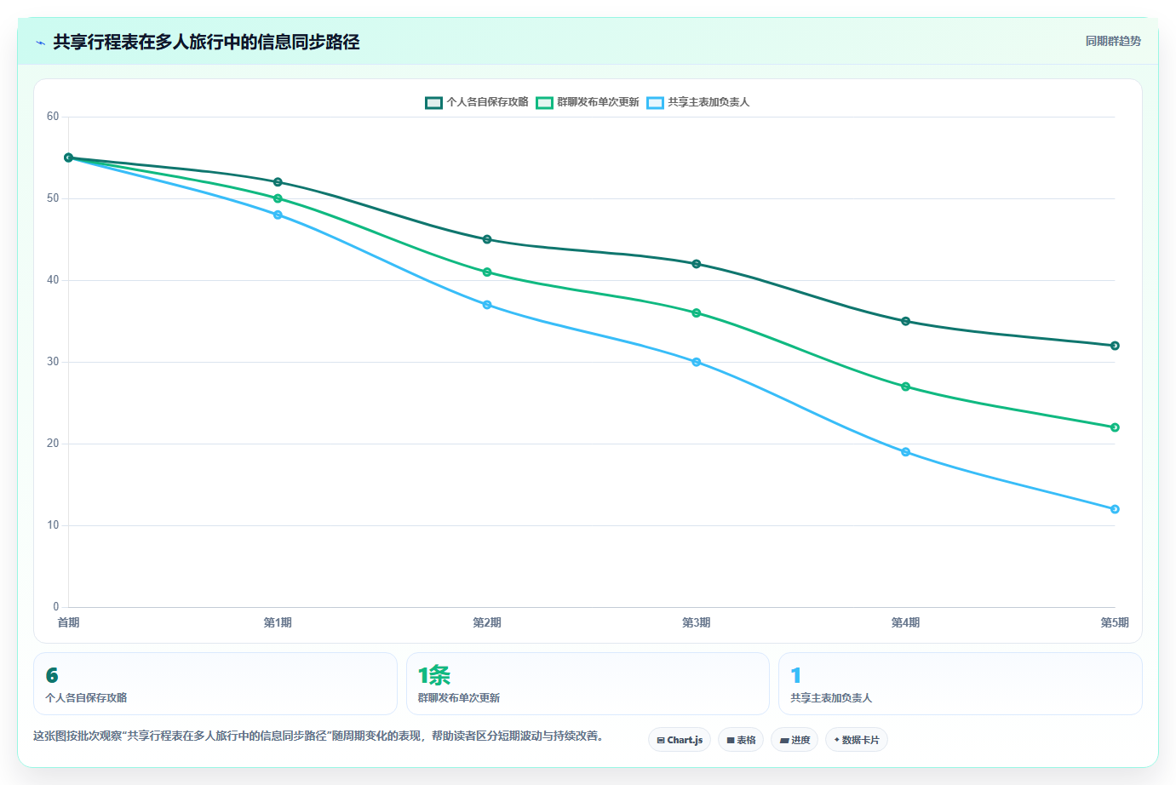The height and width of the screenshot is (785, 1176).
Task: Click the light green point at 第1期 (50)
Action: pos(278,198)
